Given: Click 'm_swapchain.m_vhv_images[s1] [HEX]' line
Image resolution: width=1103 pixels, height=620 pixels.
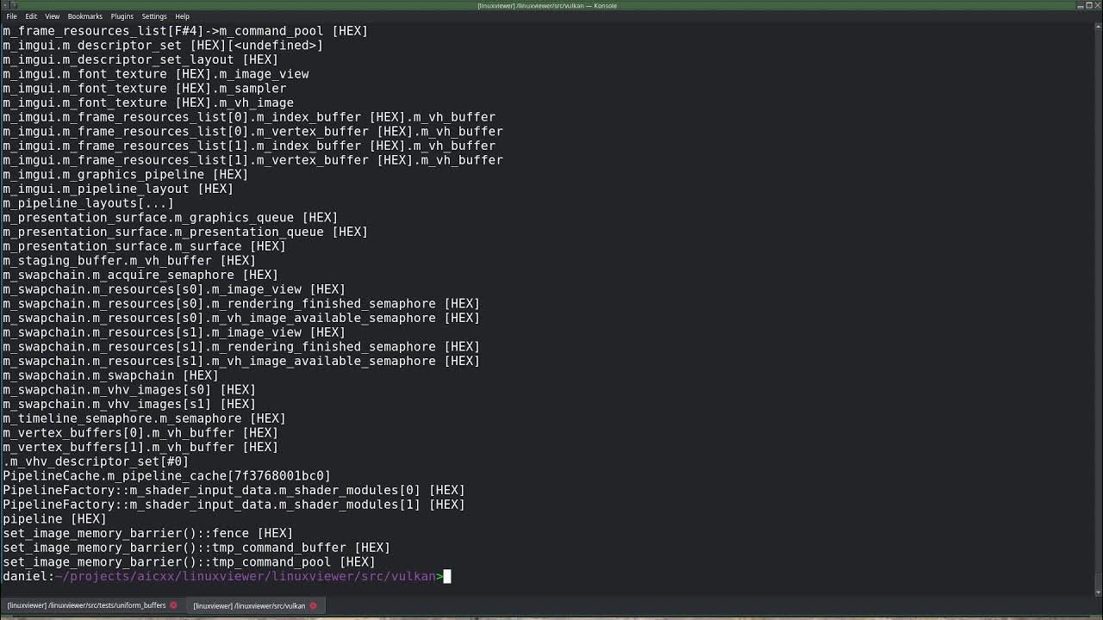Looking at the screenshot, I should [x=129, y=404].
